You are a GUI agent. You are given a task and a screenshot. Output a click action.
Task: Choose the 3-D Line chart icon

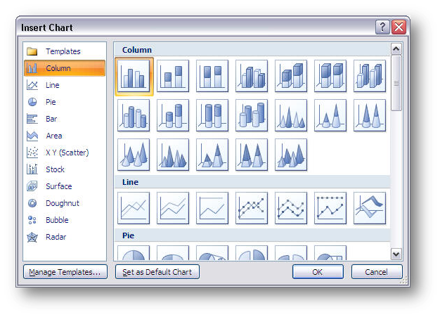(370, 208)
